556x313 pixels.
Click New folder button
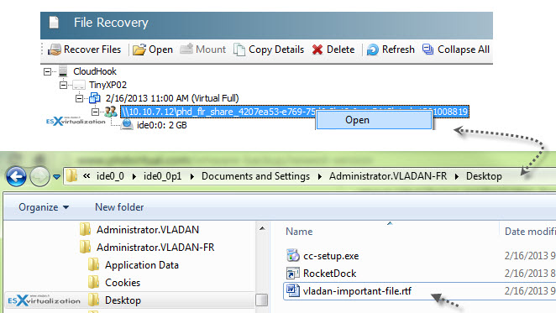click(119, 207)
